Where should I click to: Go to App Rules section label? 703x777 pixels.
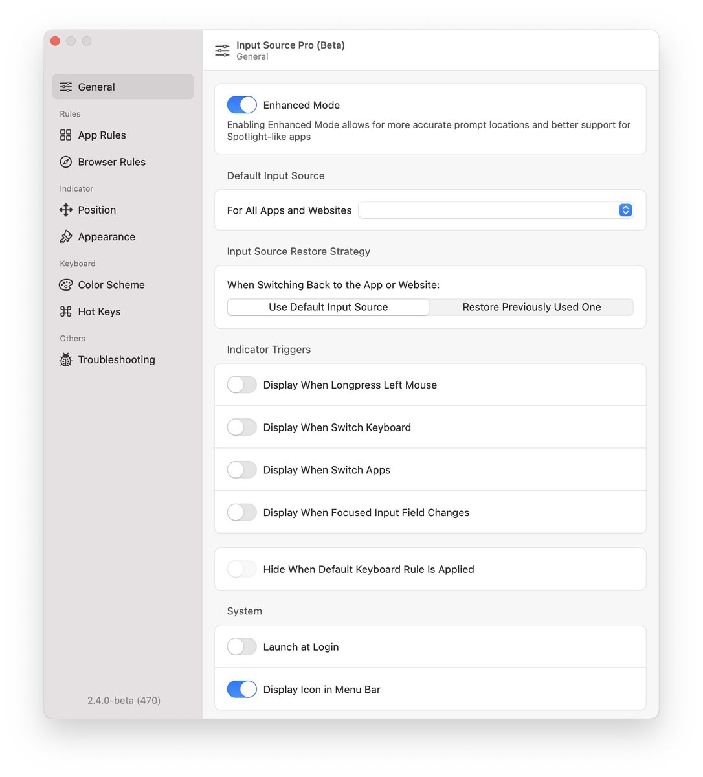[x=102, y=135]
